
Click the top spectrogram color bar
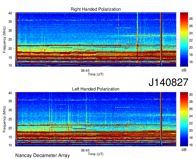(184, 39)
